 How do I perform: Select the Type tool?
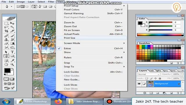12,52
